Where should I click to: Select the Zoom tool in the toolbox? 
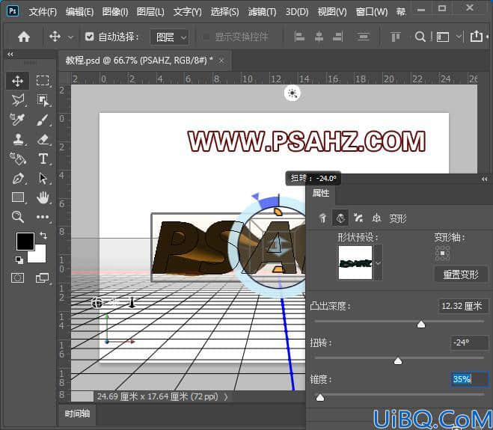pyautogui.click(x=18, y=217)
